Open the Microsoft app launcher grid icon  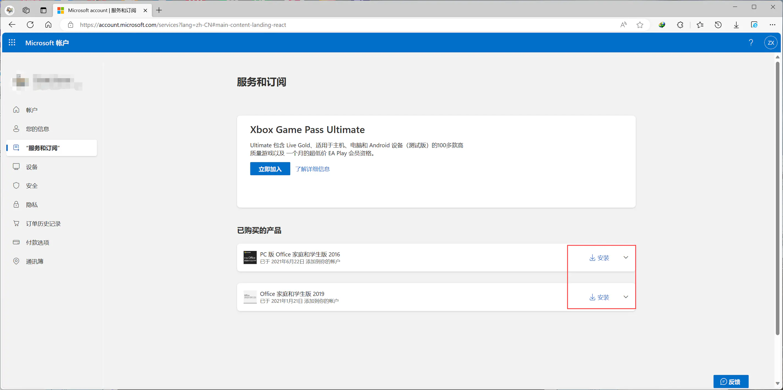(x=12, y=43)
